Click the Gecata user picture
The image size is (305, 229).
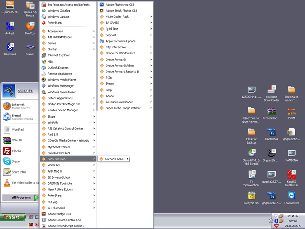tap(9, 91)
